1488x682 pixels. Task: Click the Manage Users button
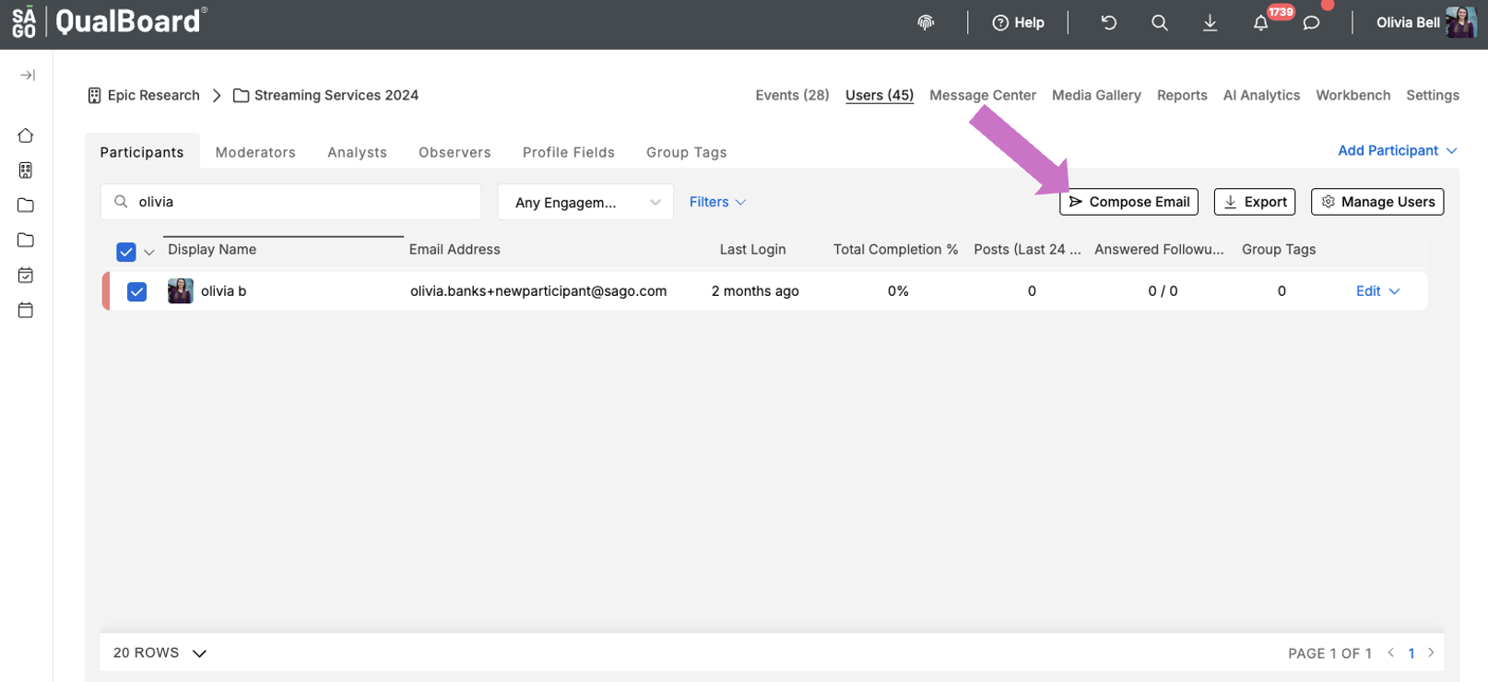pos(1377,202)
